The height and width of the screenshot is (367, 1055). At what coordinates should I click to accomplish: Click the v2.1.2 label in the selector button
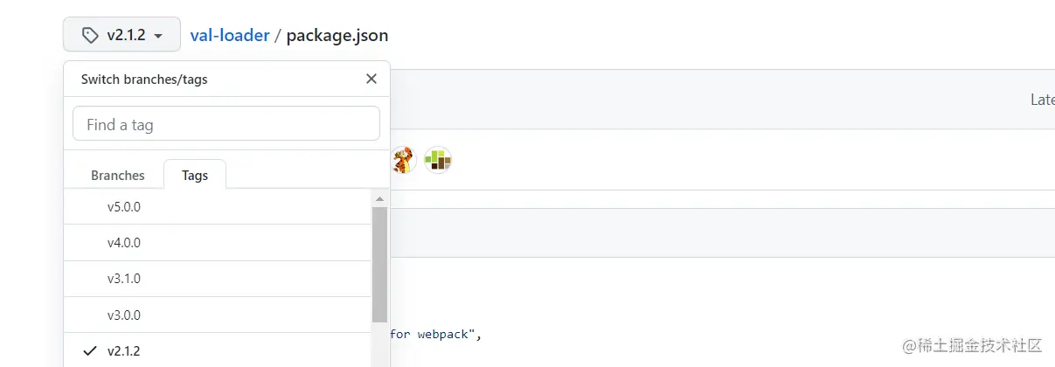126,36
